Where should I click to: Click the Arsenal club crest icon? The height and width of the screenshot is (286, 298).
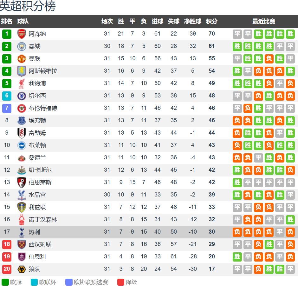(x=22, y=34)
